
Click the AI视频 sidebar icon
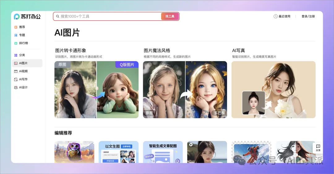pyautogui.click(x=16, y=71)
